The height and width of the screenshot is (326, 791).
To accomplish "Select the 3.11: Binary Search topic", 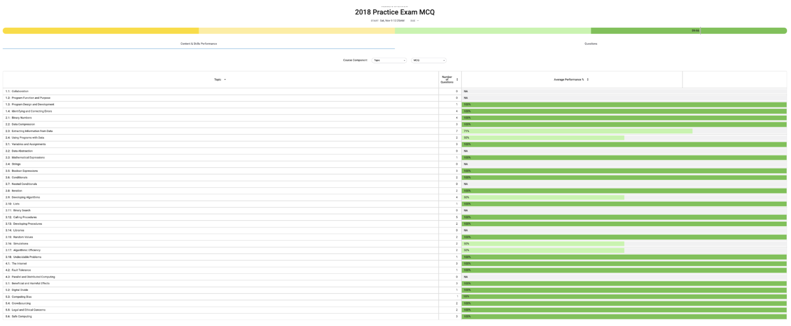I will coord(18,210).
